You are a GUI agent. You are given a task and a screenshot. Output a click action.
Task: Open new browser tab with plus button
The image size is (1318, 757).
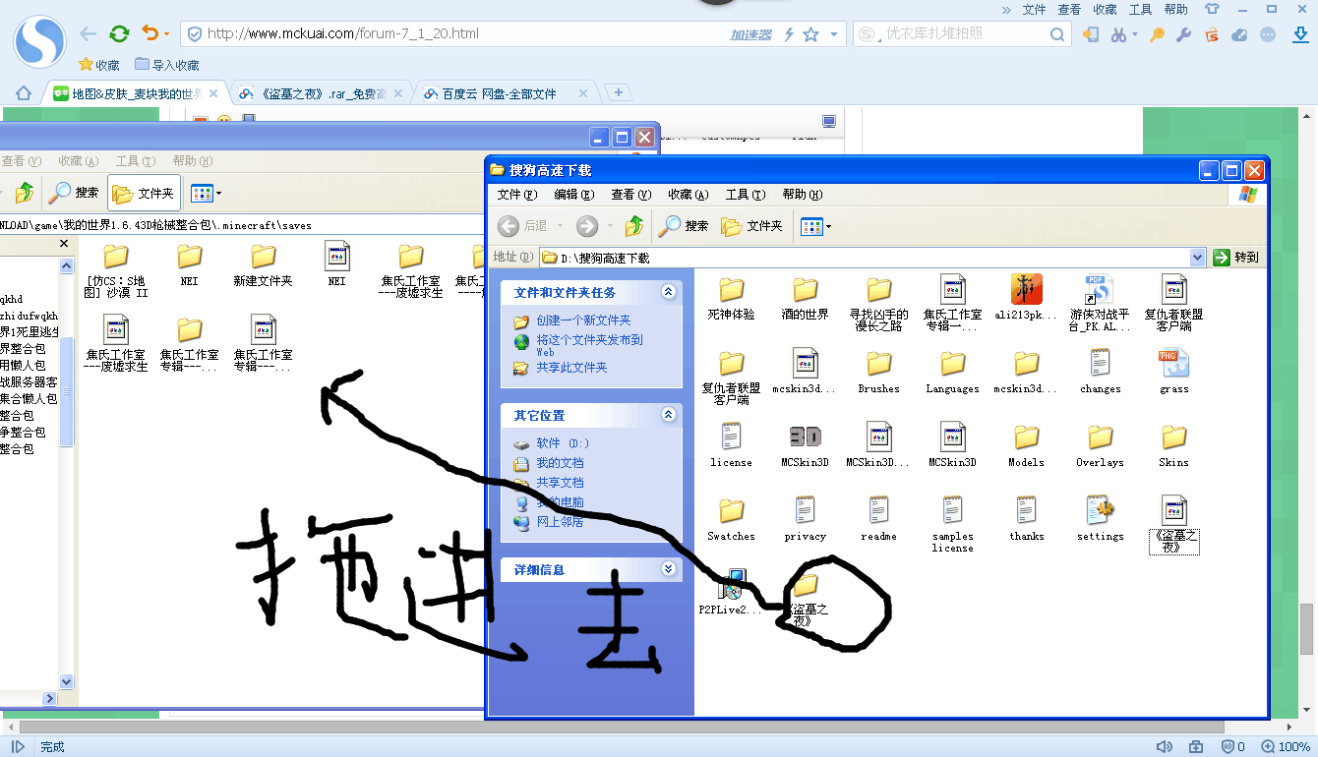coord(619,93)
